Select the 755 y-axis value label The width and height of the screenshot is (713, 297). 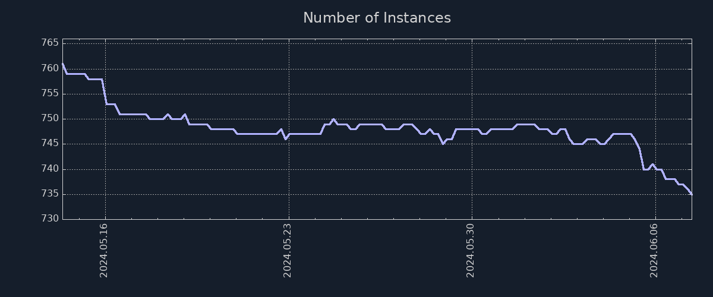(50, 93)
